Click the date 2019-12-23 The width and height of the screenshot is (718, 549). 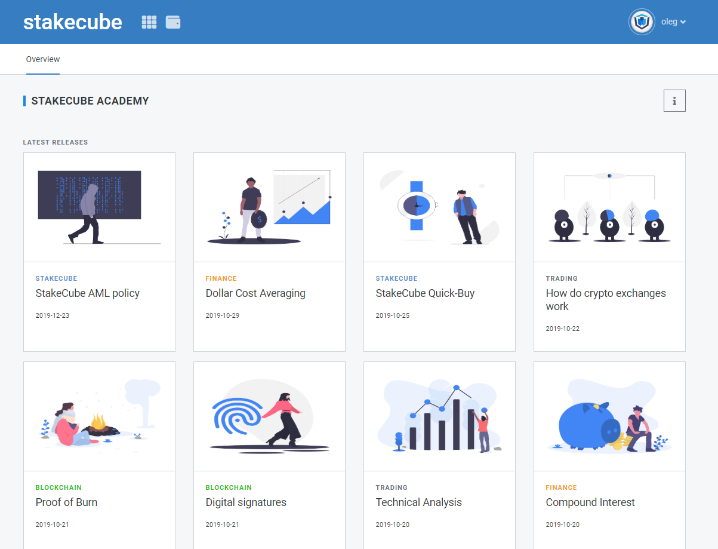coord(53,315)
